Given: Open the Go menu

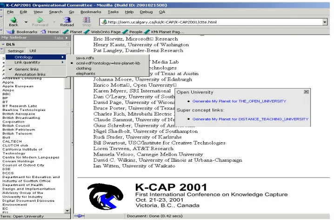Looking at the screenshot, I should (71, 12).
